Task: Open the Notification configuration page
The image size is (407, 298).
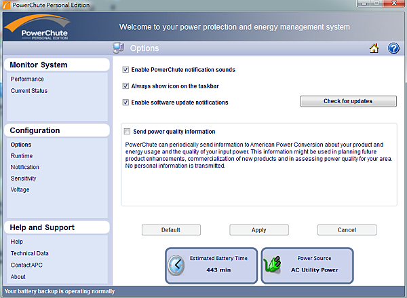Action: (x=25, y=167)
